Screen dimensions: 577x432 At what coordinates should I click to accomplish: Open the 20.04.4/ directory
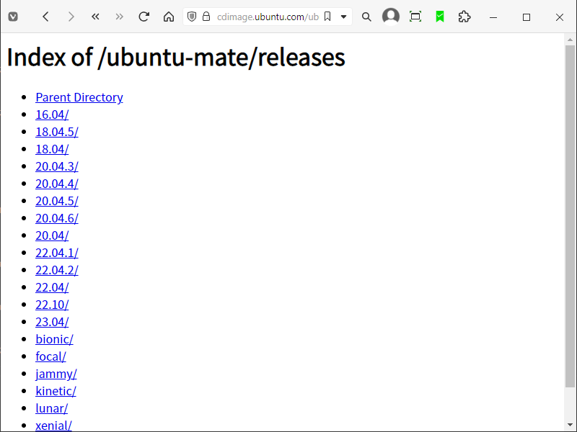(57, 184)
